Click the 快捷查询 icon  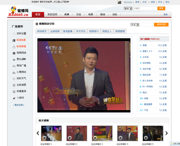(14, 92)
